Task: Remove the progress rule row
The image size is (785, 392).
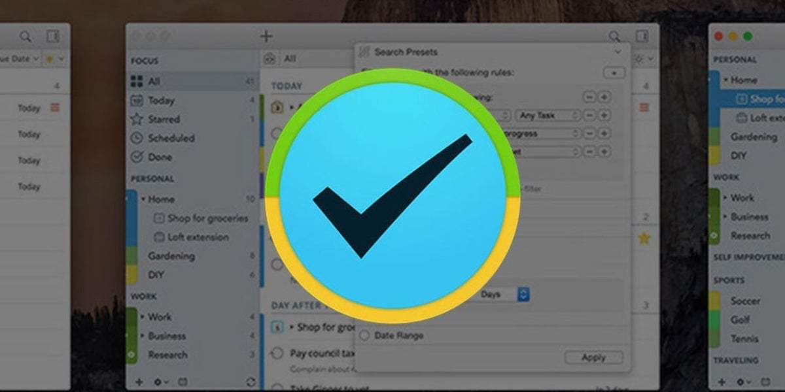Action: click(x=589, y=134)
